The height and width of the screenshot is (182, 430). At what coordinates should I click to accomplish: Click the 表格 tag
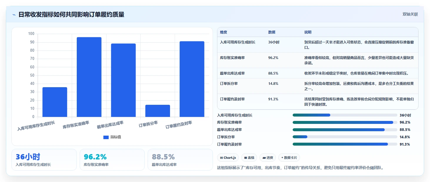[x=249, y=158]
